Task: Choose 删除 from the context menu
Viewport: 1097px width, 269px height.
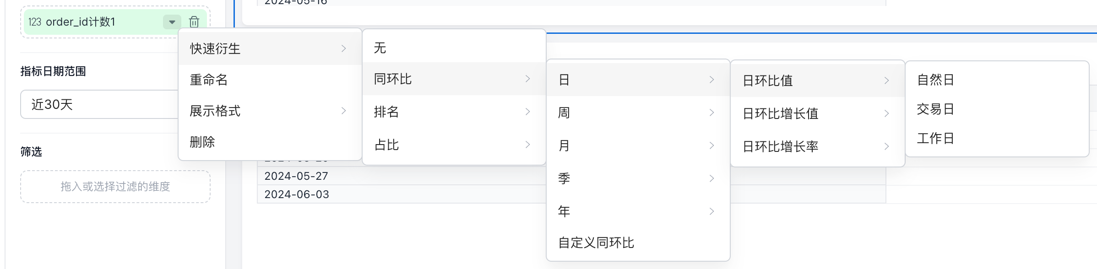Action: pyautogui.click(x=269, y=142)
